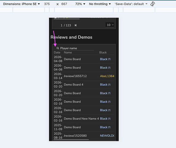Open the No throttling dropdown
Screen dimensions: 176x148
tap(100, 4)
